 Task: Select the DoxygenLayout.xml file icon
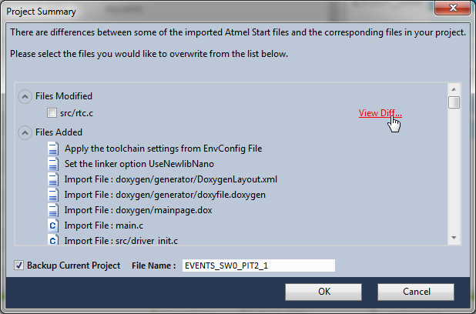click(x=53, y=179)
